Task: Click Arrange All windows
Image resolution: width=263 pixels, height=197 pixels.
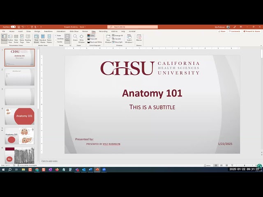Action: point(118,36)
